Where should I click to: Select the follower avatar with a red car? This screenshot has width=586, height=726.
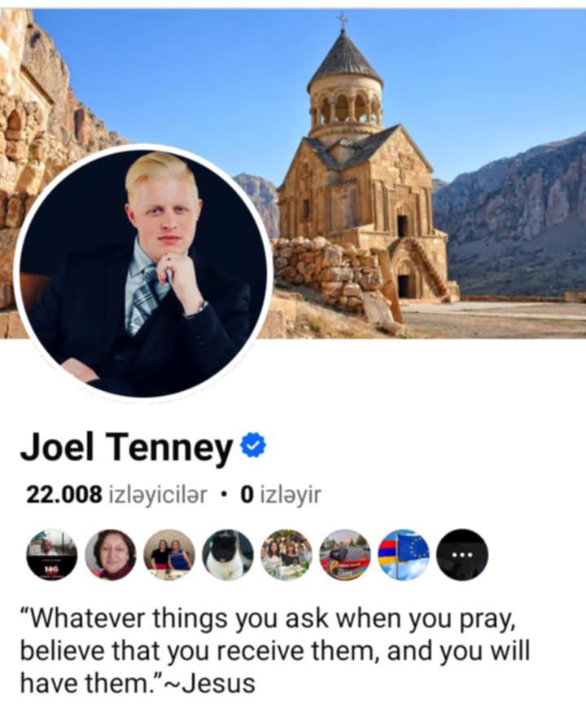[x=345, y=555]
